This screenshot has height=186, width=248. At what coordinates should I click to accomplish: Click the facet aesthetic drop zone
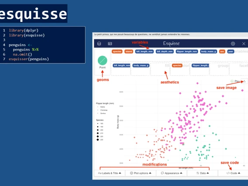[239, 69]
